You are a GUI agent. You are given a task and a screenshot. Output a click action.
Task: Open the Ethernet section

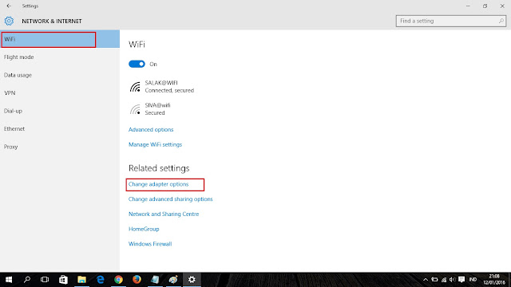pos(14,129)
